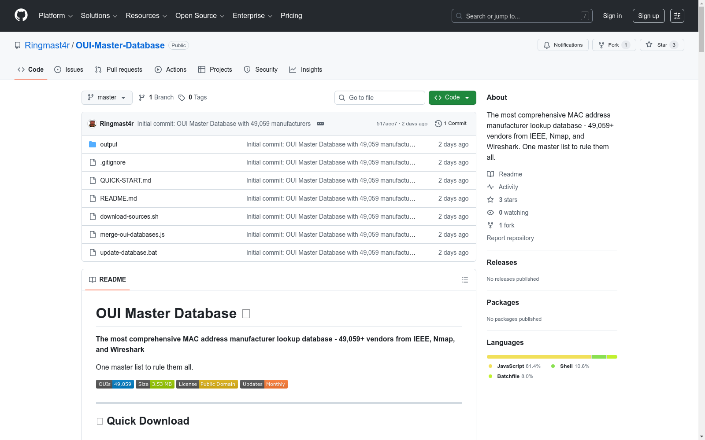Expand the green Code dropdown

click(452, 98)
